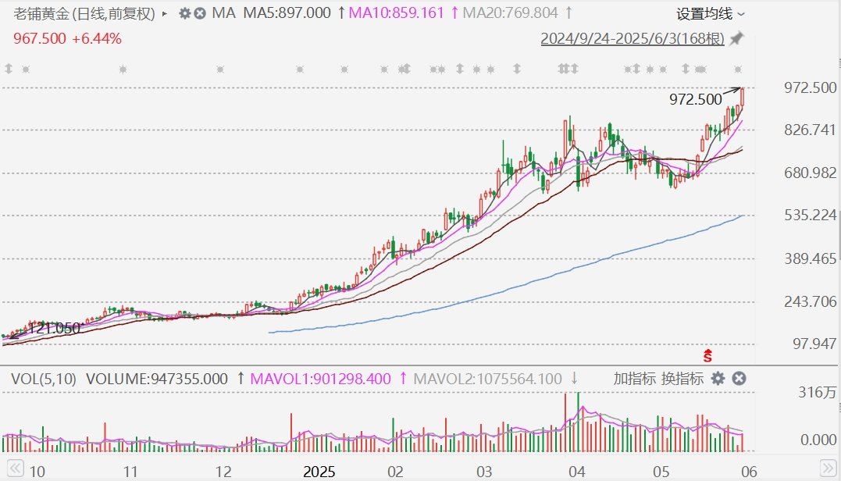841x481 pixels.
Task: Click the 826.741 price axis label
Action: (810, 130)
